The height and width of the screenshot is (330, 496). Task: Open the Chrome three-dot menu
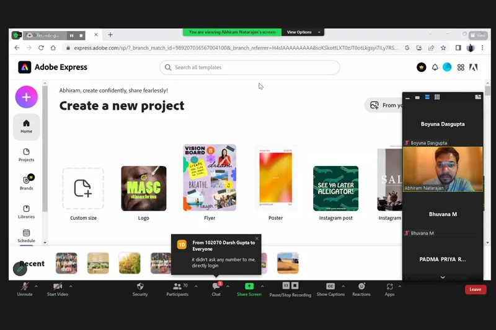point(482,48)
